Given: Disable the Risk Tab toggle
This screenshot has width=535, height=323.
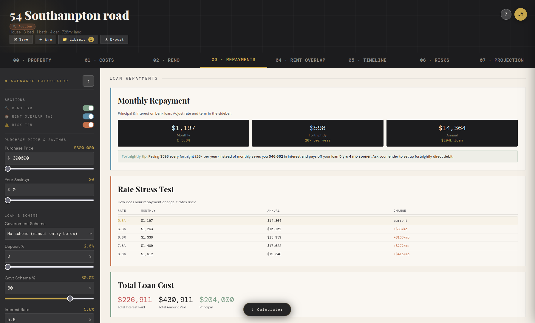Looking at the screenshot, I should (x=88, y=125).
